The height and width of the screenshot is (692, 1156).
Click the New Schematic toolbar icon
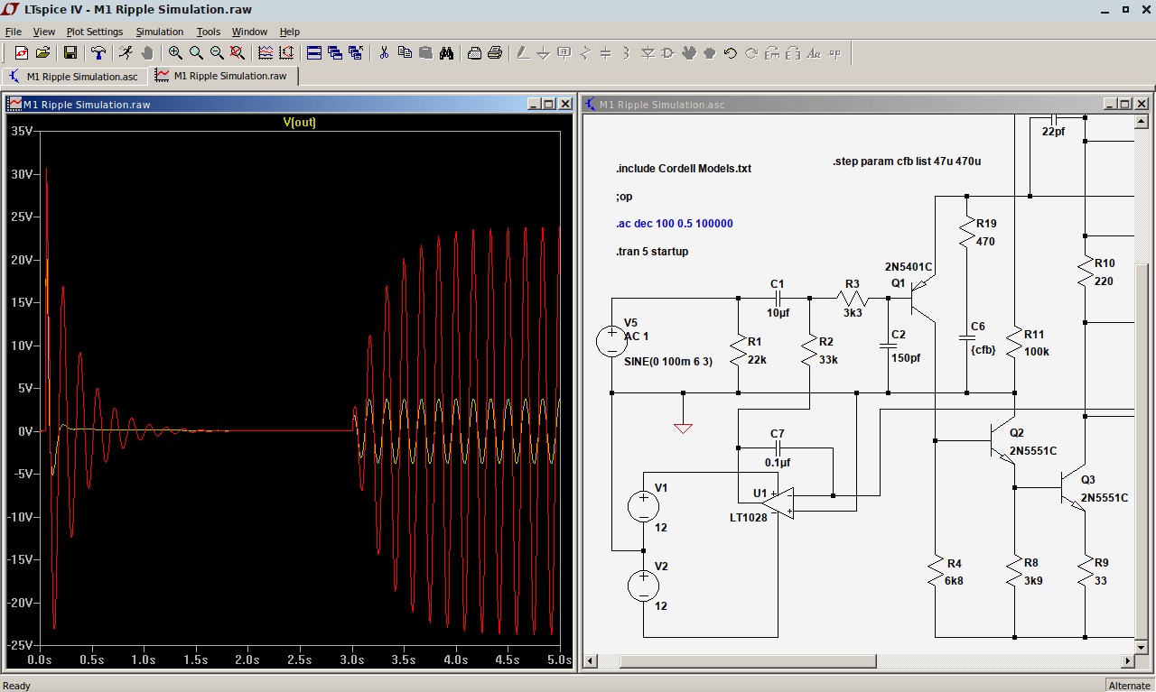point(22,53)
